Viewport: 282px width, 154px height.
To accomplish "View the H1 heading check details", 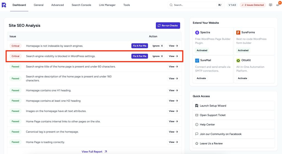I will point(173,90).
